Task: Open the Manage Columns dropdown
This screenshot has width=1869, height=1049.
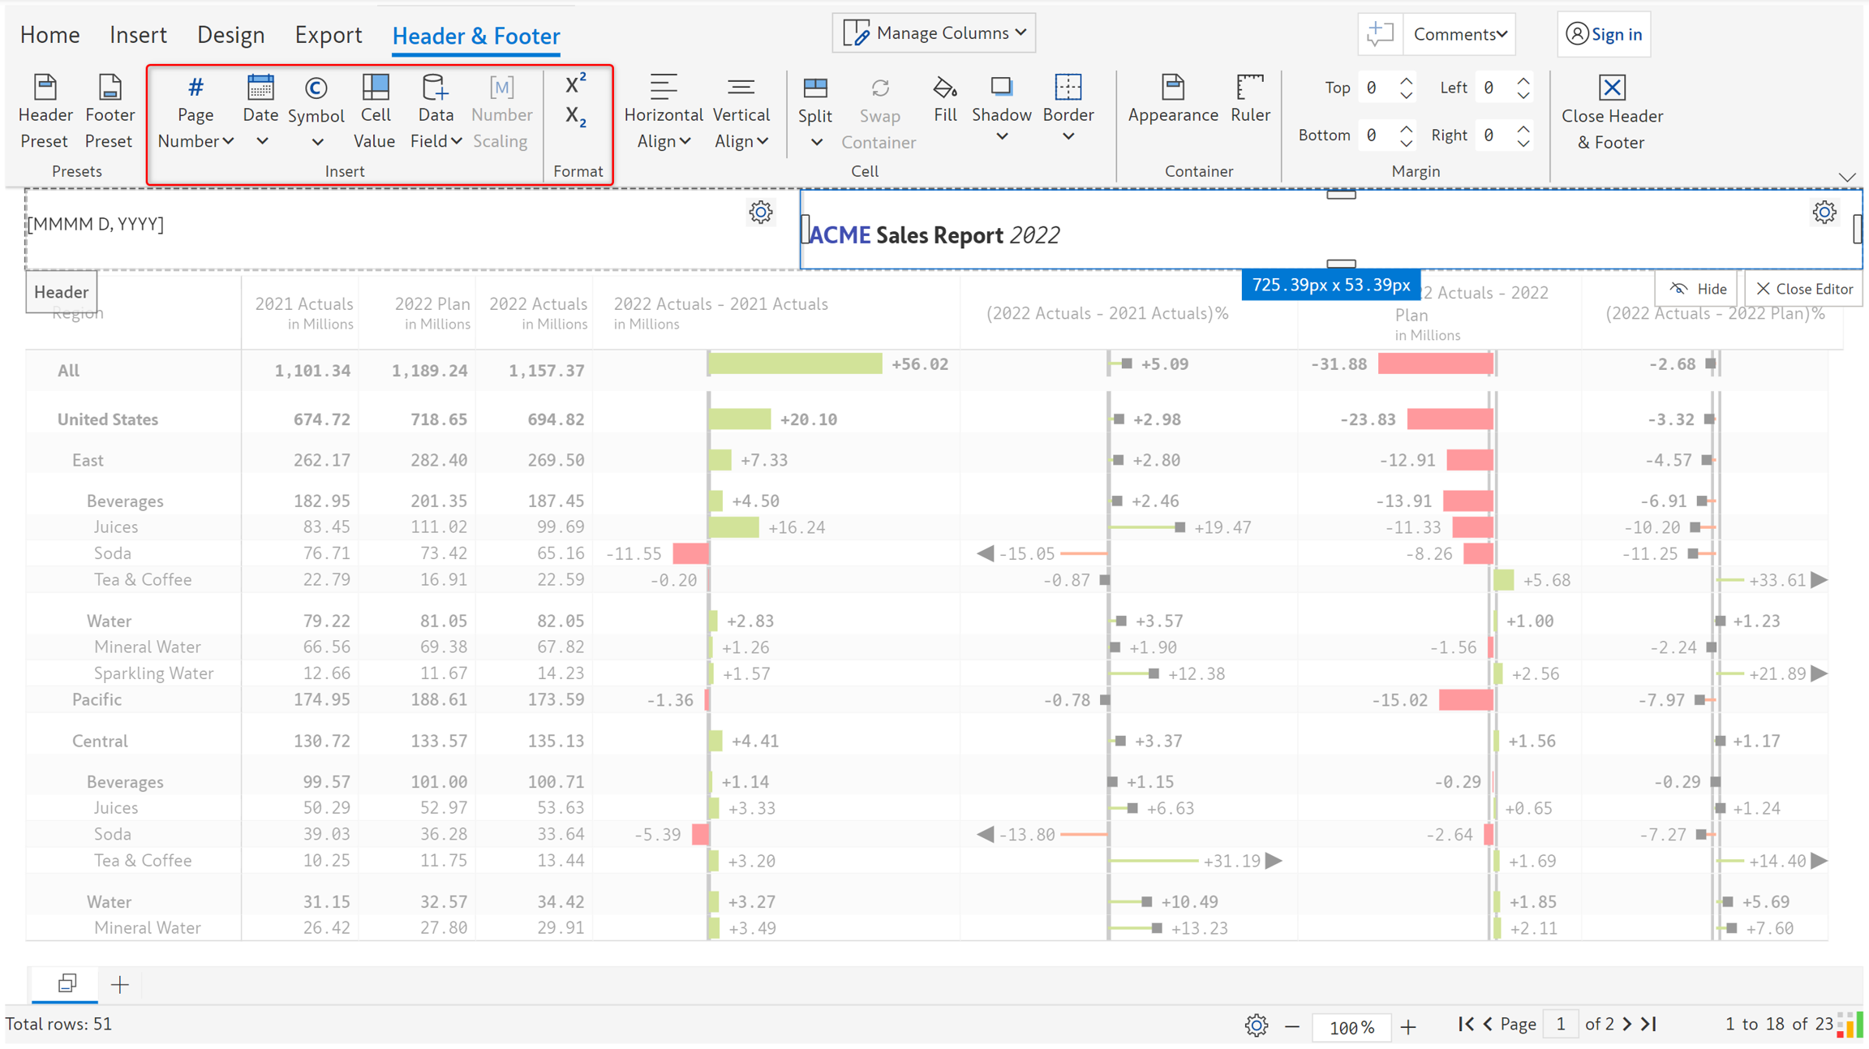Action: point(934,33)
